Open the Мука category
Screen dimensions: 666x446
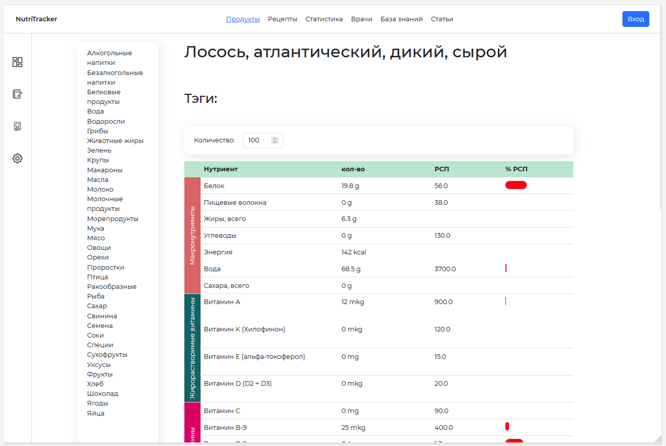(x=96, y=229)
